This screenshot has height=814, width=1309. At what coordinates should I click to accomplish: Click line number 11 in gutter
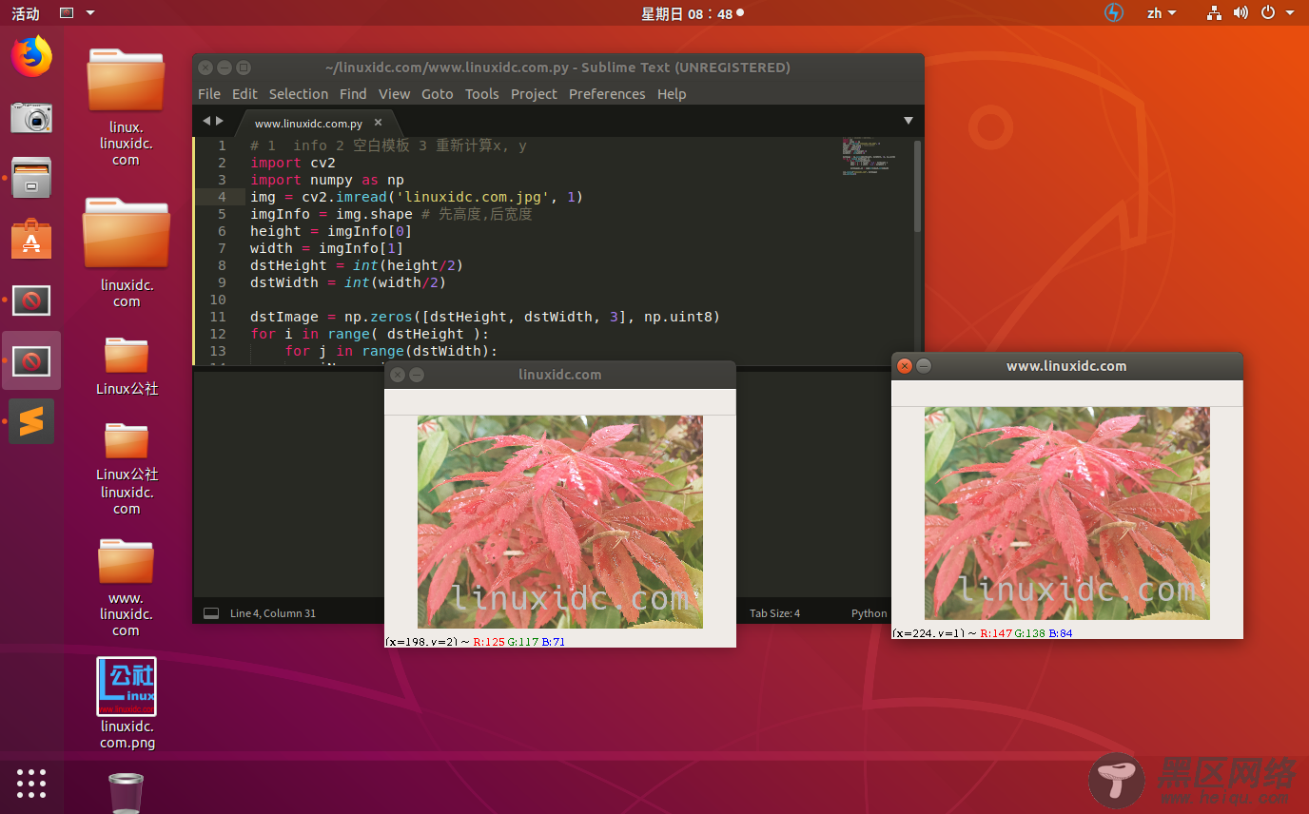pyautogui.click(x=218, y=317)
